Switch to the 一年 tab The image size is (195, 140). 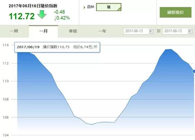point(102,31)
